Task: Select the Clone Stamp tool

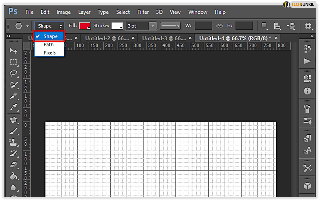Action: (13, 142)
